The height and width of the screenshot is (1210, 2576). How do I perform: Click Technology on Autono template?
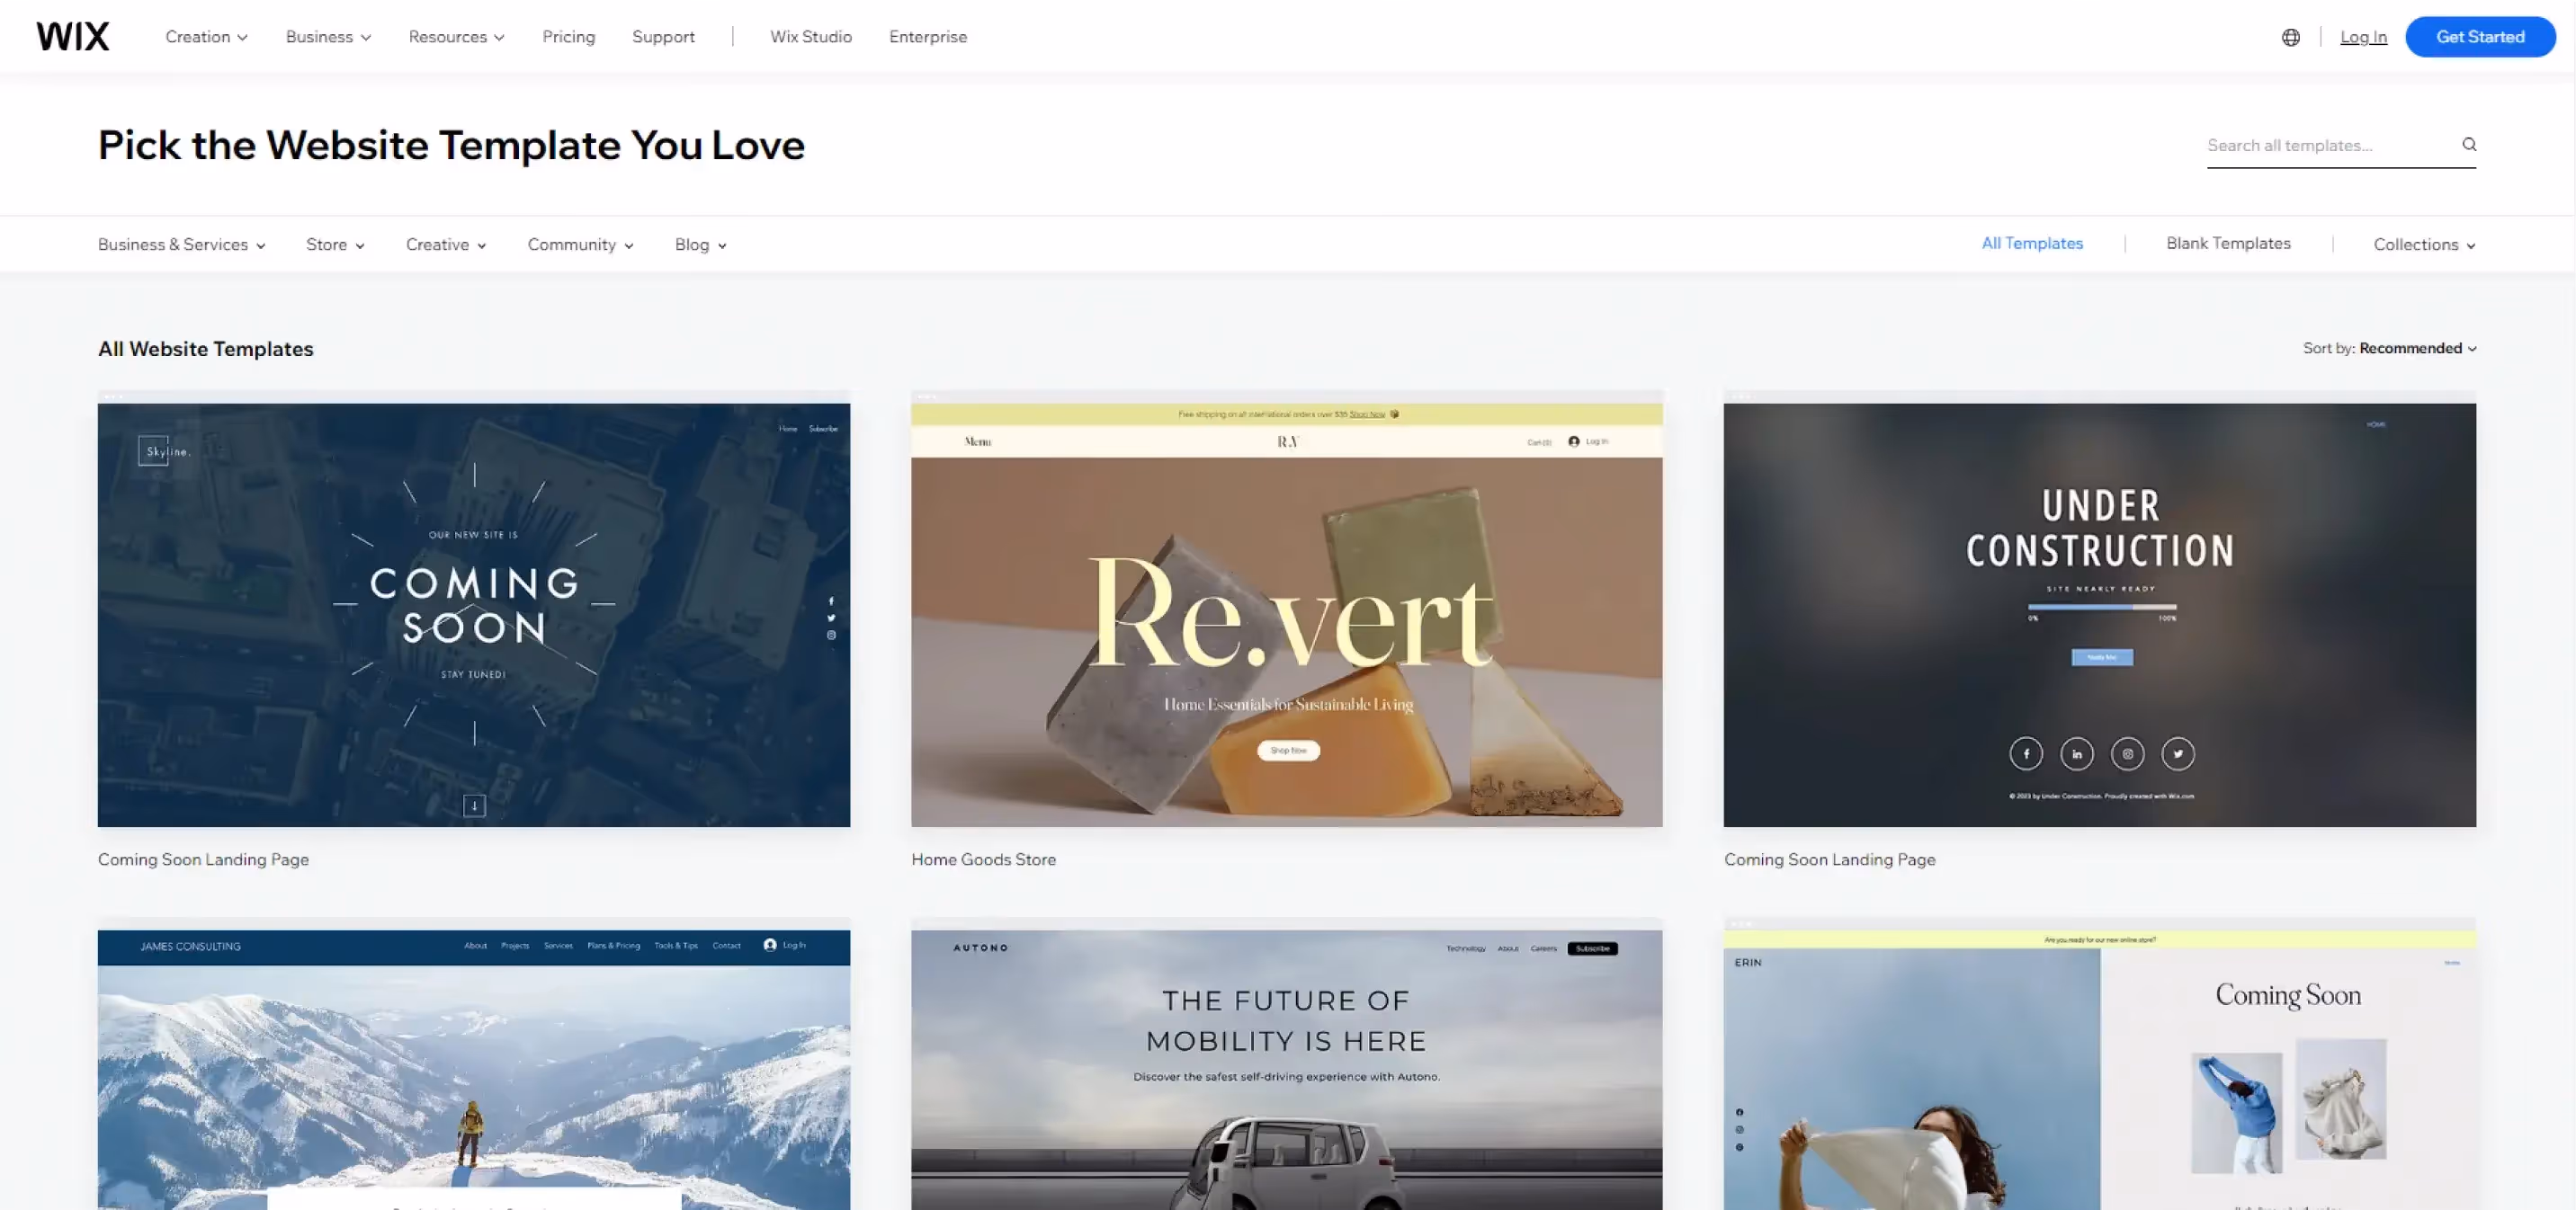point(1465,948)
